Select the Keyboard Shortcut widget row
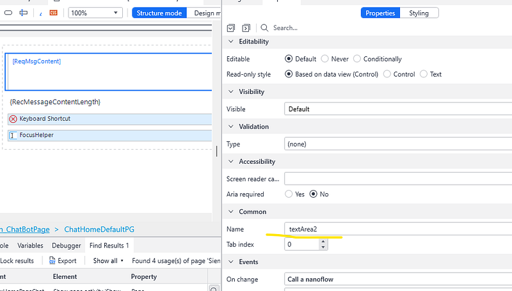 pyautogui.click(x=109, y=119)
